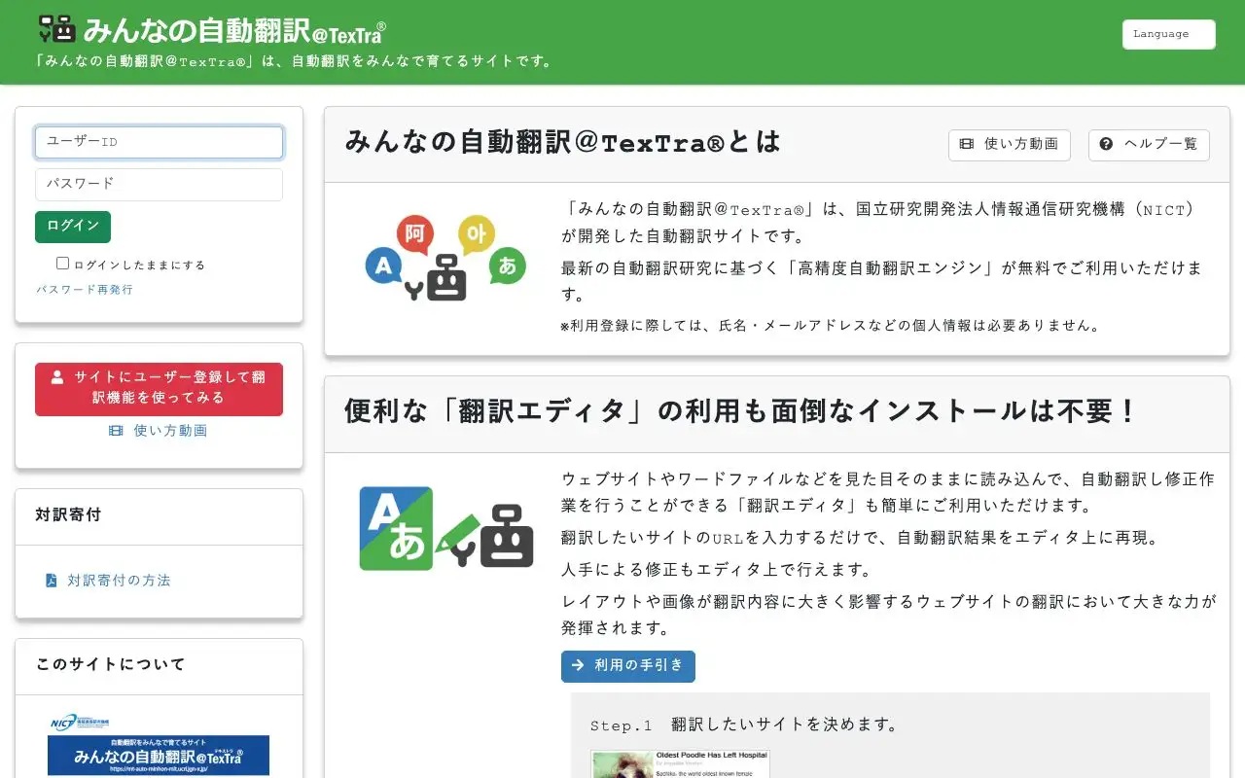The image size is (1245, 778).
Task: Focus the ユーザーID input field
Action: [159, 142]
